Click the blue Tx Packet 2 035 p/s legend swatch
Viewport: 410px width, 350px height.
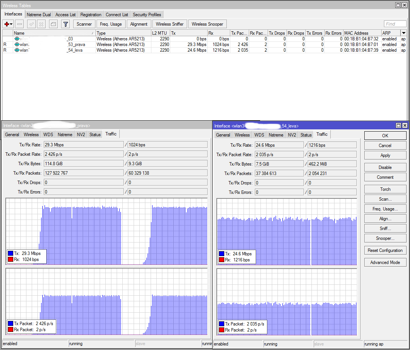pyautogui.click(x=222, y=324)
